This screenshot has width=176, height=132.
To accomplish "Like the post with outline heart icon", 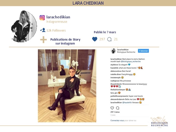I will (x=112, y=108).
